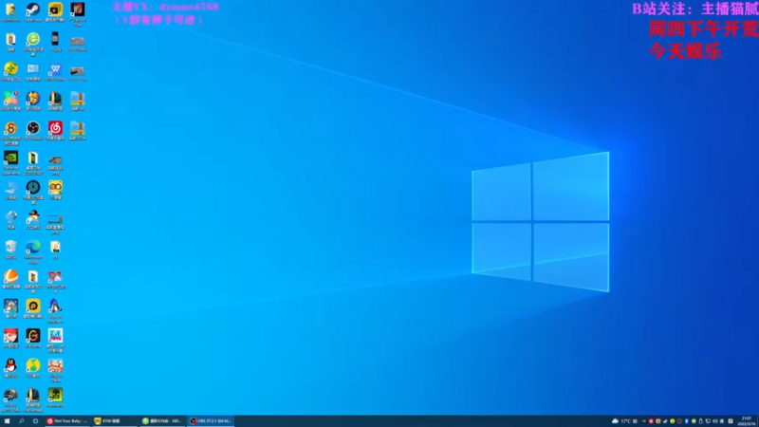759x427 pixels.
Task: Open the This PC desktop icon
Action: pos(10,190)
